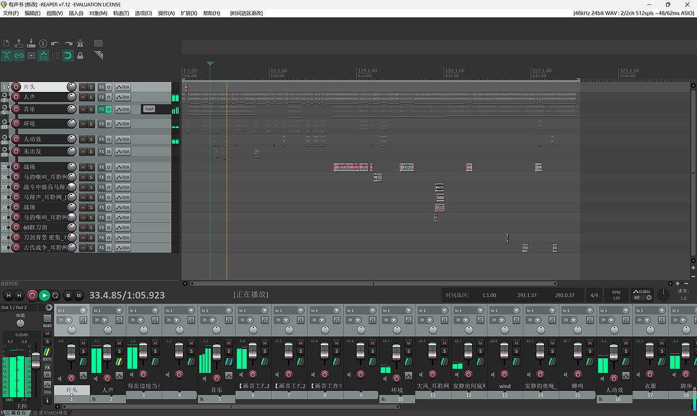Click the transport record button
Viewport: 697px width, 416px height.
32,296
